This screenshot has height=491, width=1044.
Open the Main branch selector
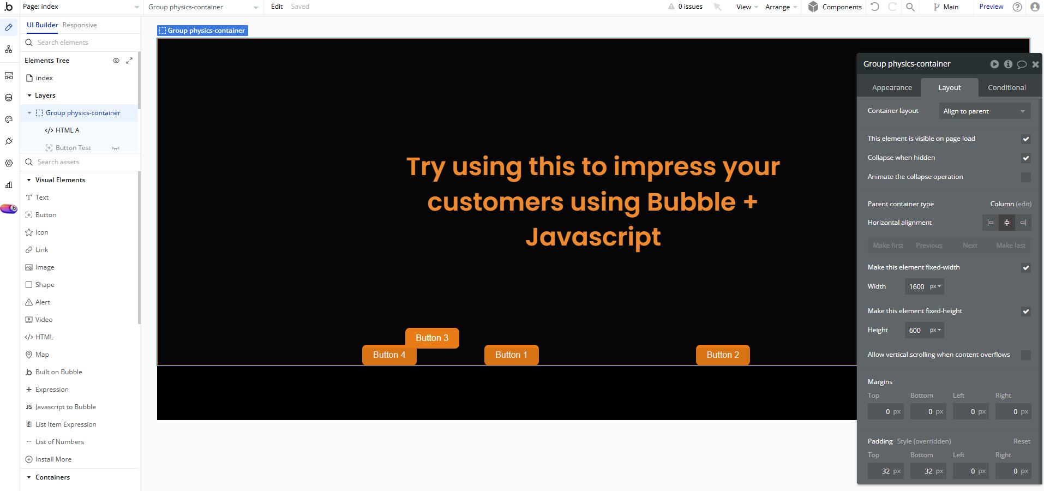(x=946, y=7)
